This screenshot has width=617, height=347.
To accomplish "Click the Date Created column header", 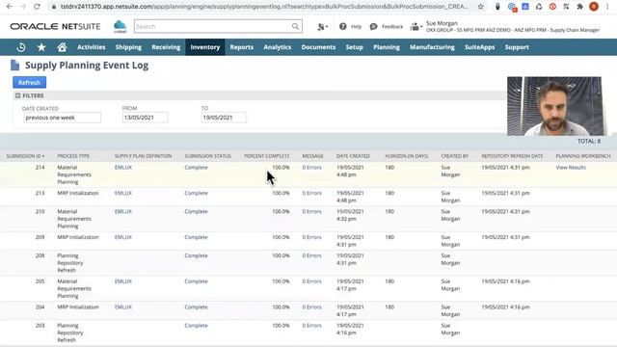I will point(353,156).
